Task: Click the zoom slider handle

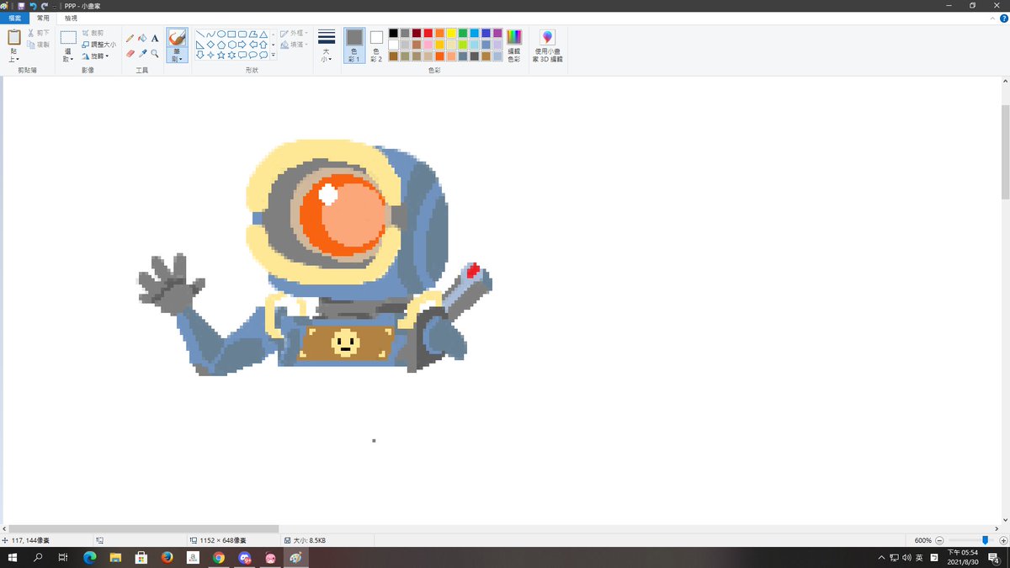Action: click(x=985, y=540)
